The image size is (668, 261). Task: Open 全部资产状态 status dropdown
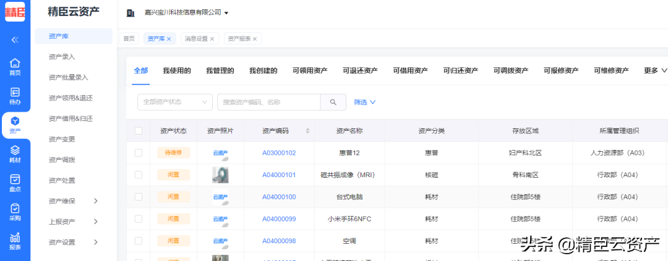pos(175,102)
